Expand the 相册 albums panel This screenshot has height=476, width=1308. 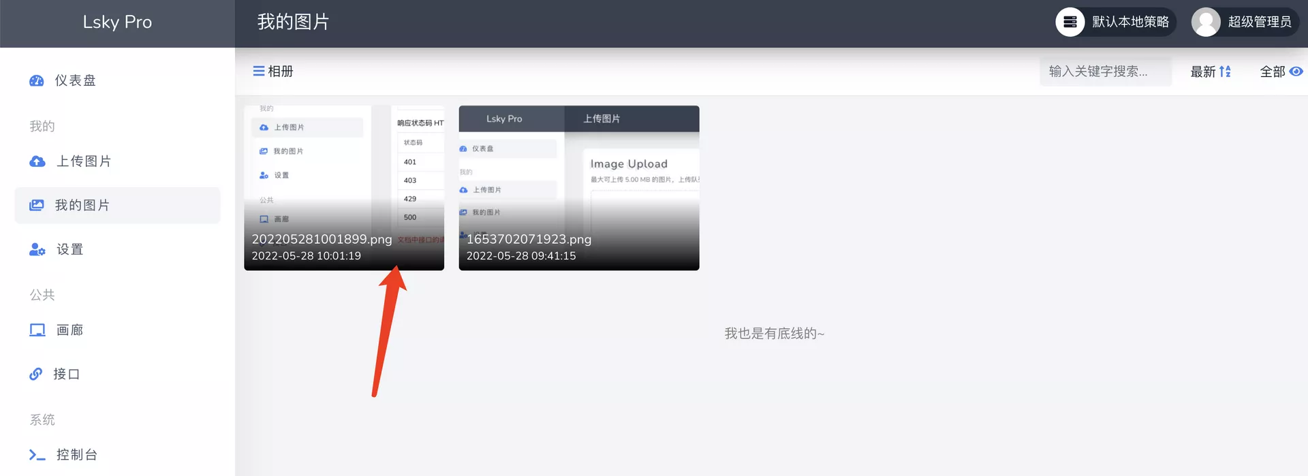click(x=273, y=72)
